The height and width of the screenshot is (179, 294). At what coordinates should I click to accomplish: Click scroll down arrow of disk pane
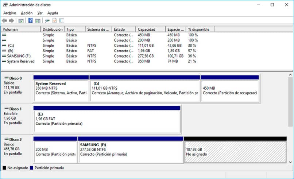pyautogui.click(x=290, y=162)
